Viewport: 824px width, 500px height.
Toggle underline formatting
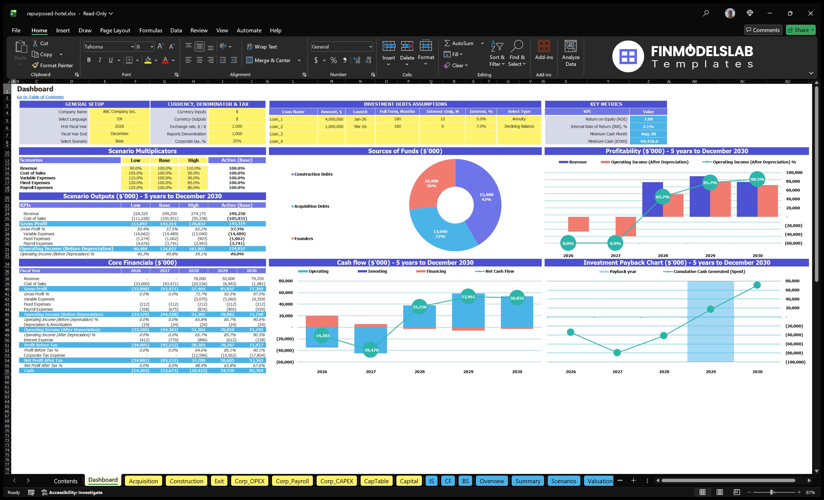point(110,60)
